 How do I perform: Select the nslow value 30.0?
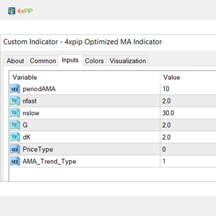(168, 113)
